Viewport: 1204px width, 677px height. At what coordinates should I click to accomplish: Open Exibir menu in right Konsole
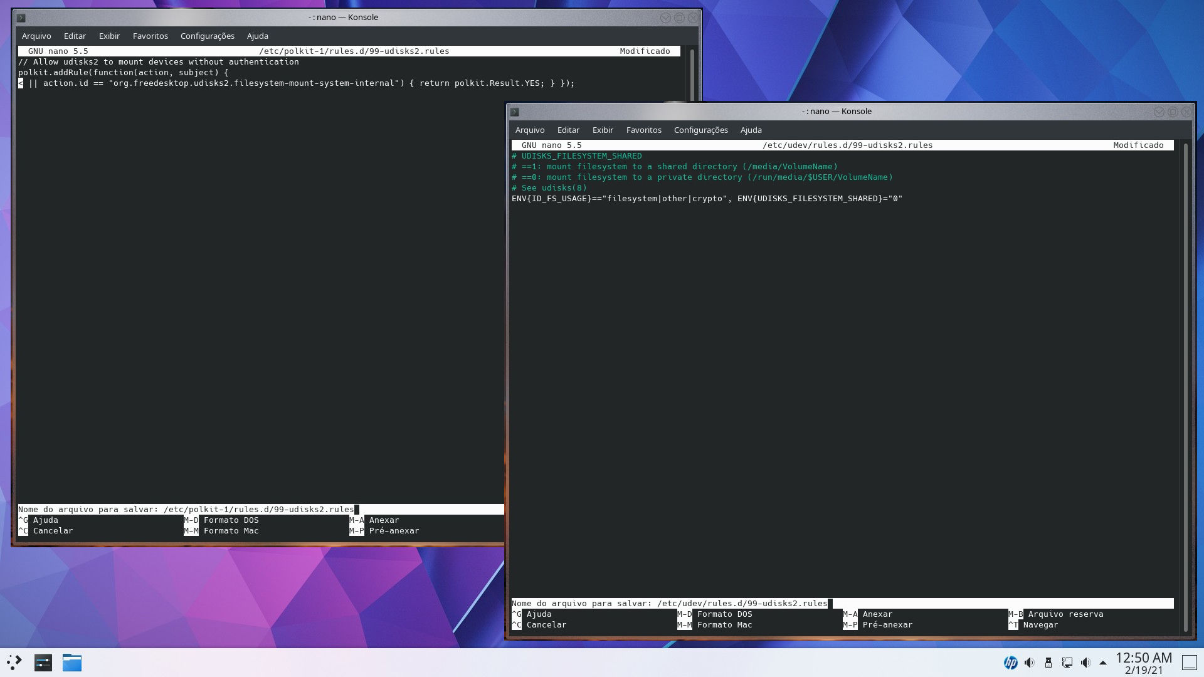pyautogui.click(x=602, y=130)
